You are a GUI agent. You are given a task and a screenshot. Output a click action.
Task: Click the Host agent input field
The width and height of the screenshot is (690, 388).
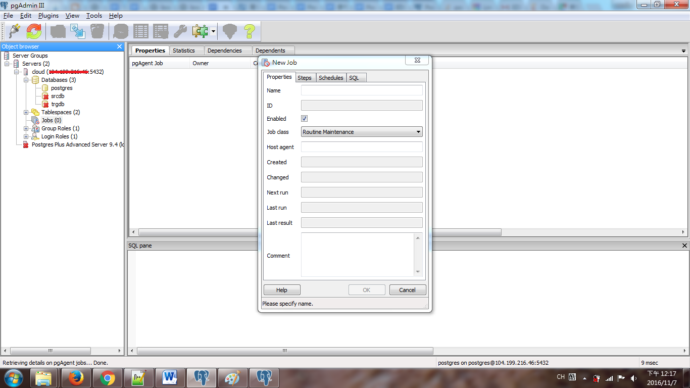362,147
